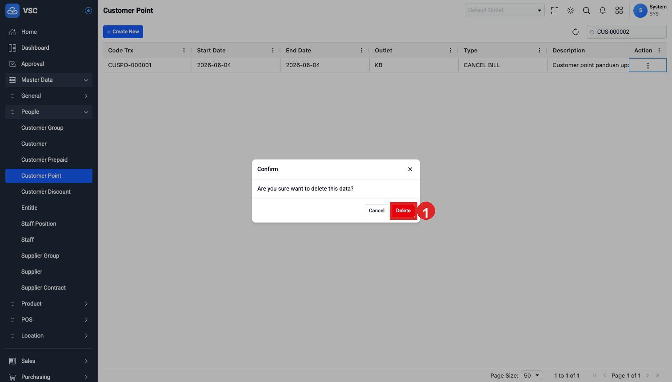
Task: Open notifications bell icon
Action: pos(603,11)
